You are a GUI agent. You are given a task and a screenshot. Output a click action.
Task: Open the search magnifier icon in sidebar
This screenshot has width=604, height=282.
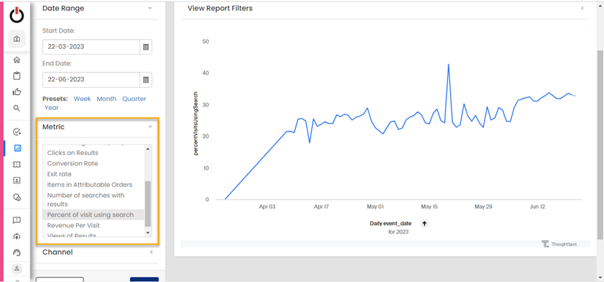coord(16,108)
